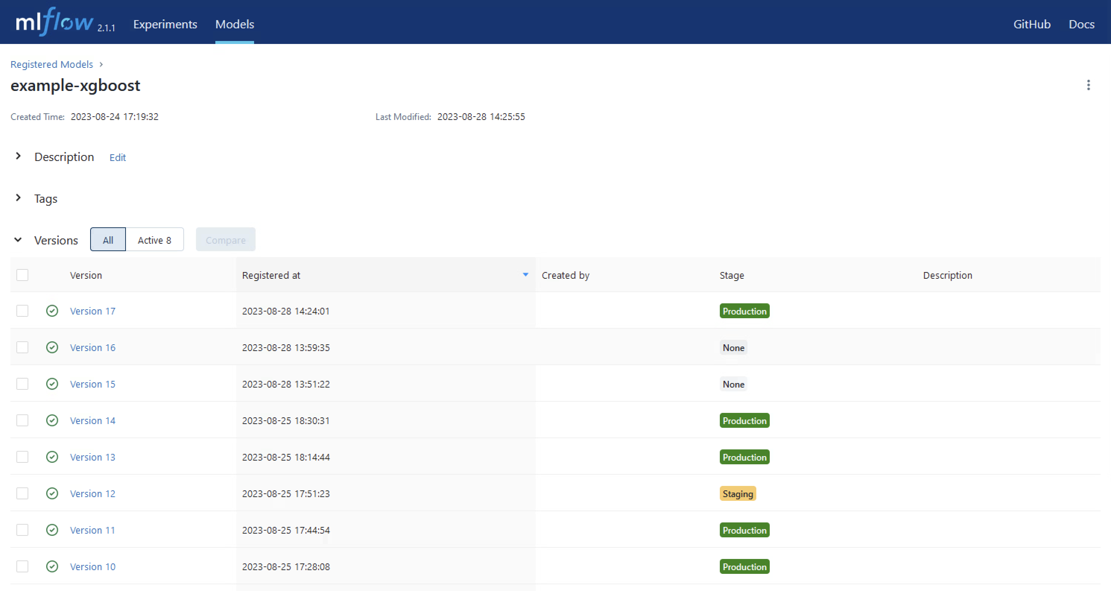Click the breadcrumb chevron after Registered Models
Viewport: 1111px width, 591px height.
pos(101,64)
